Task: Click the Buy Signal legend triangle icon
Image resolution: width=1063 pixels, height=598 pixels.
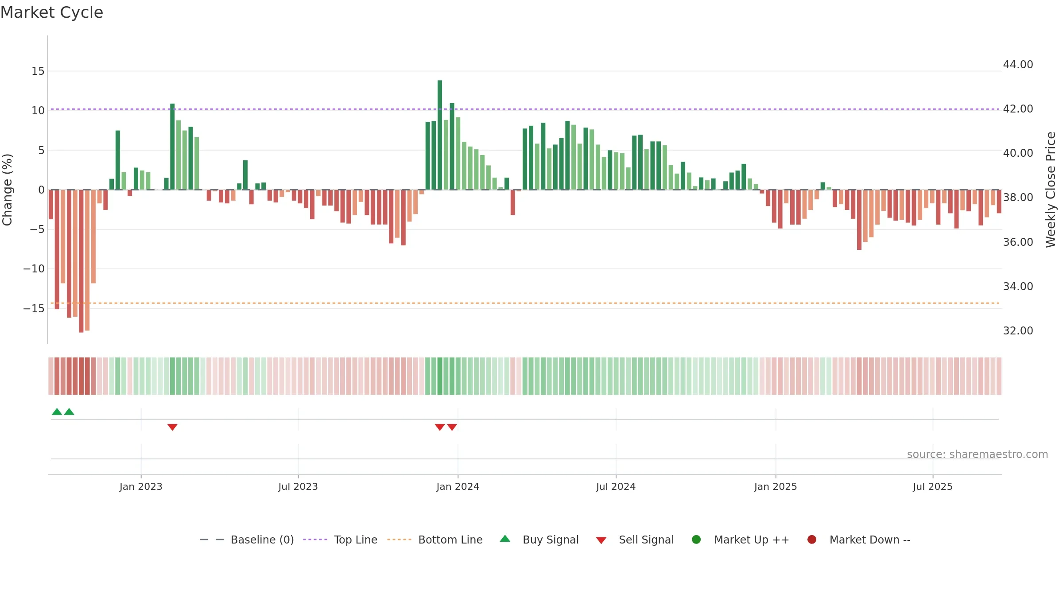Action: (x=505, y=539)
